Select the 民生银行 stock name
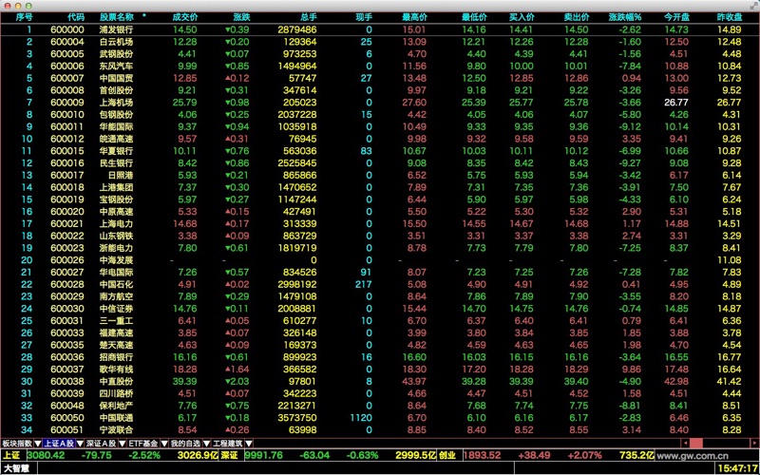Screen dimensions: 760x475 [116, 162]
